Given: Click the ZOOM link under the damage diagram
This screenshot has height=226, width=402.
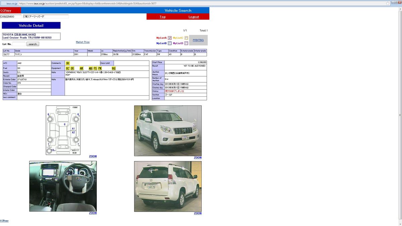Looking at the screenshot, I should pos(93,156).
